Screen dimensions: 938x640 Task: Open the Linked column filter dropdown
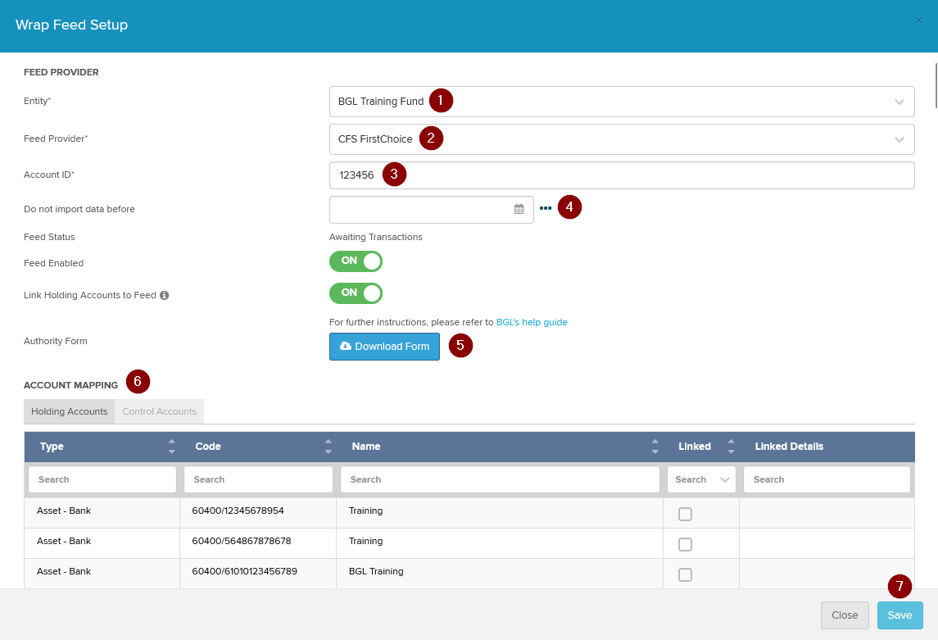tap(701, 479)
